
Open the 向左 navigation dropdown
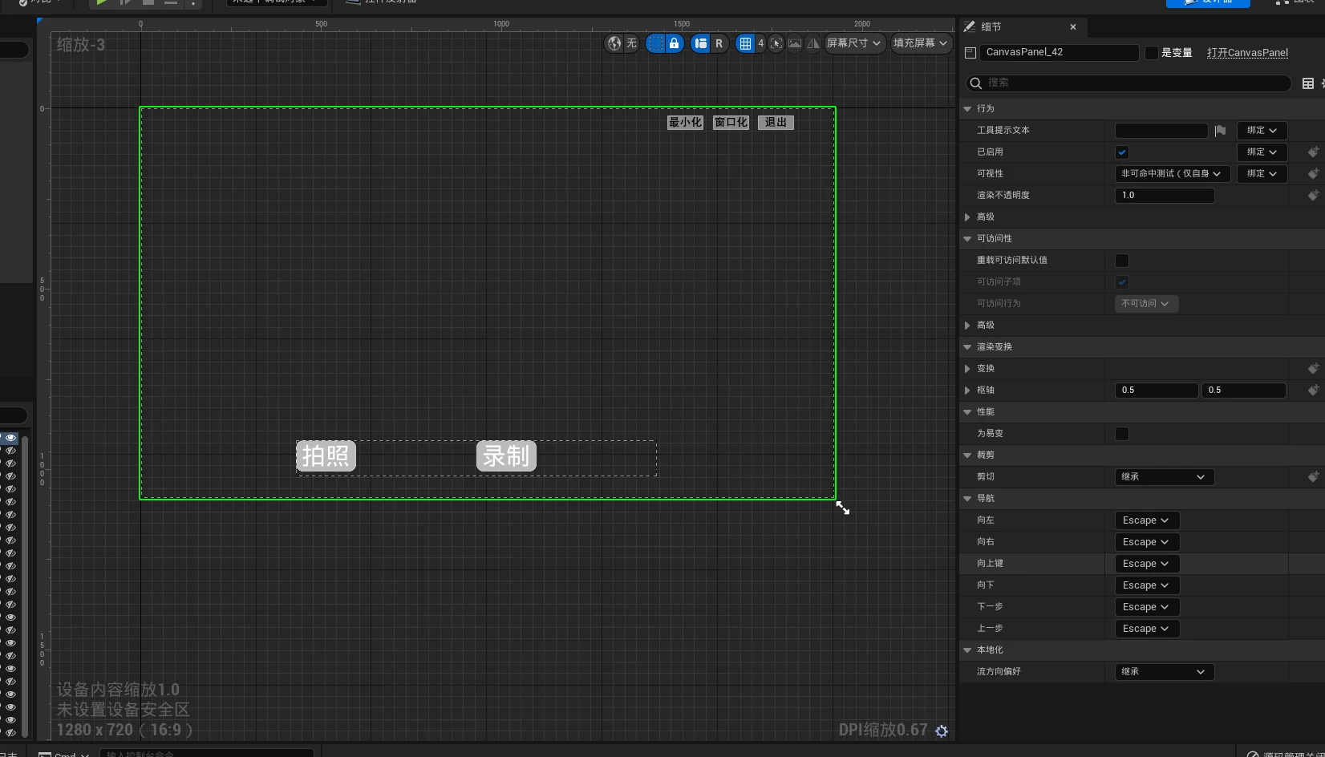[x=1147, y=520]
